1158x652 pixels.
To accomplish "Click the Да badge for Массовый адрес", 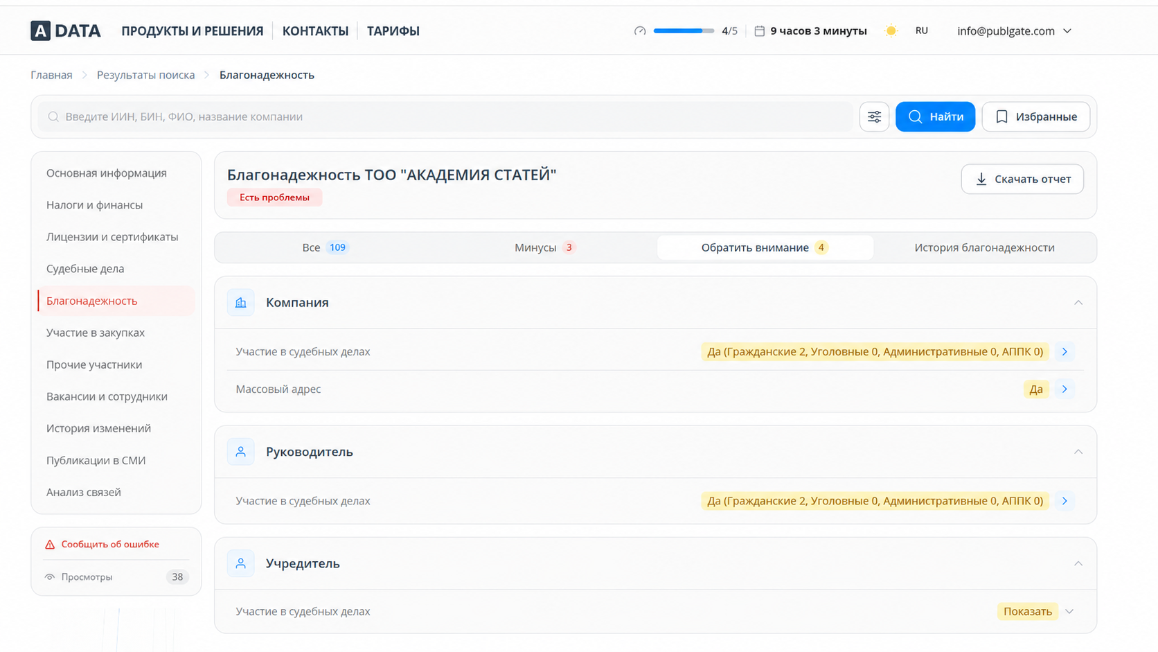I will tap(1036, 389).
